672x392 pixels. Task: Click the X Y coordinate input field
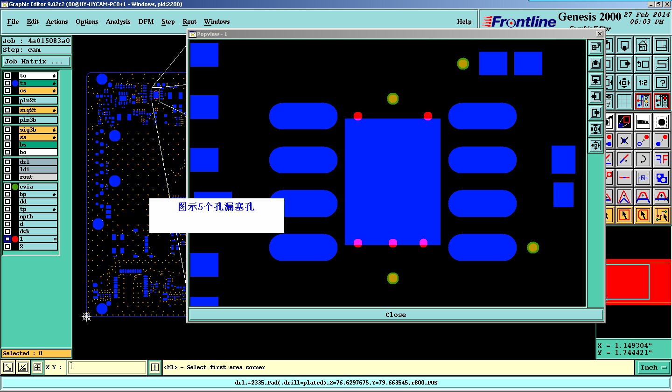point(107,367)
